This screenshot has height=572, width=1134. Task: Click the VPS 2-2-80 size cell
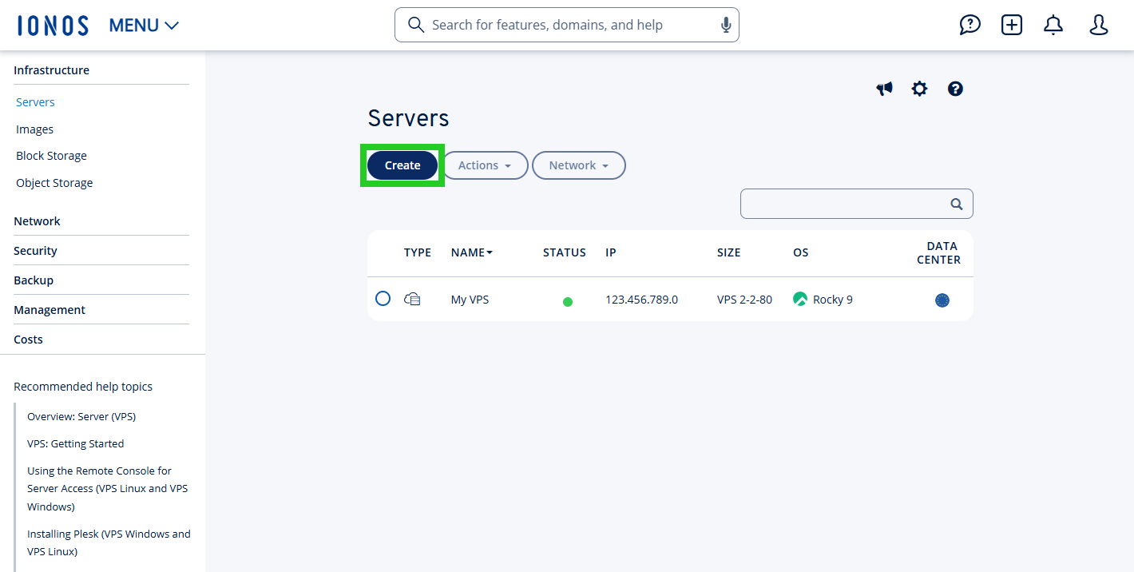[x=744, y=300]
